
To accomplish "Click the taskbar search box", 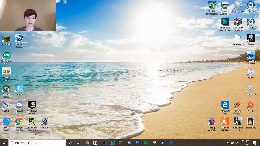I will click(37, 142).
